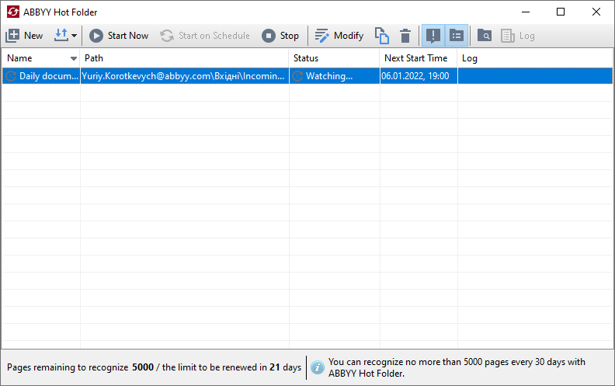Screen dimensions: 615x386
Task: Click Start on Schedule button
Action: click(205, 36)
